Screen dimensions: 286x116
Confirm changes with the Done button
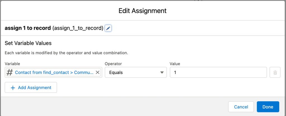(x=268, y=107)
